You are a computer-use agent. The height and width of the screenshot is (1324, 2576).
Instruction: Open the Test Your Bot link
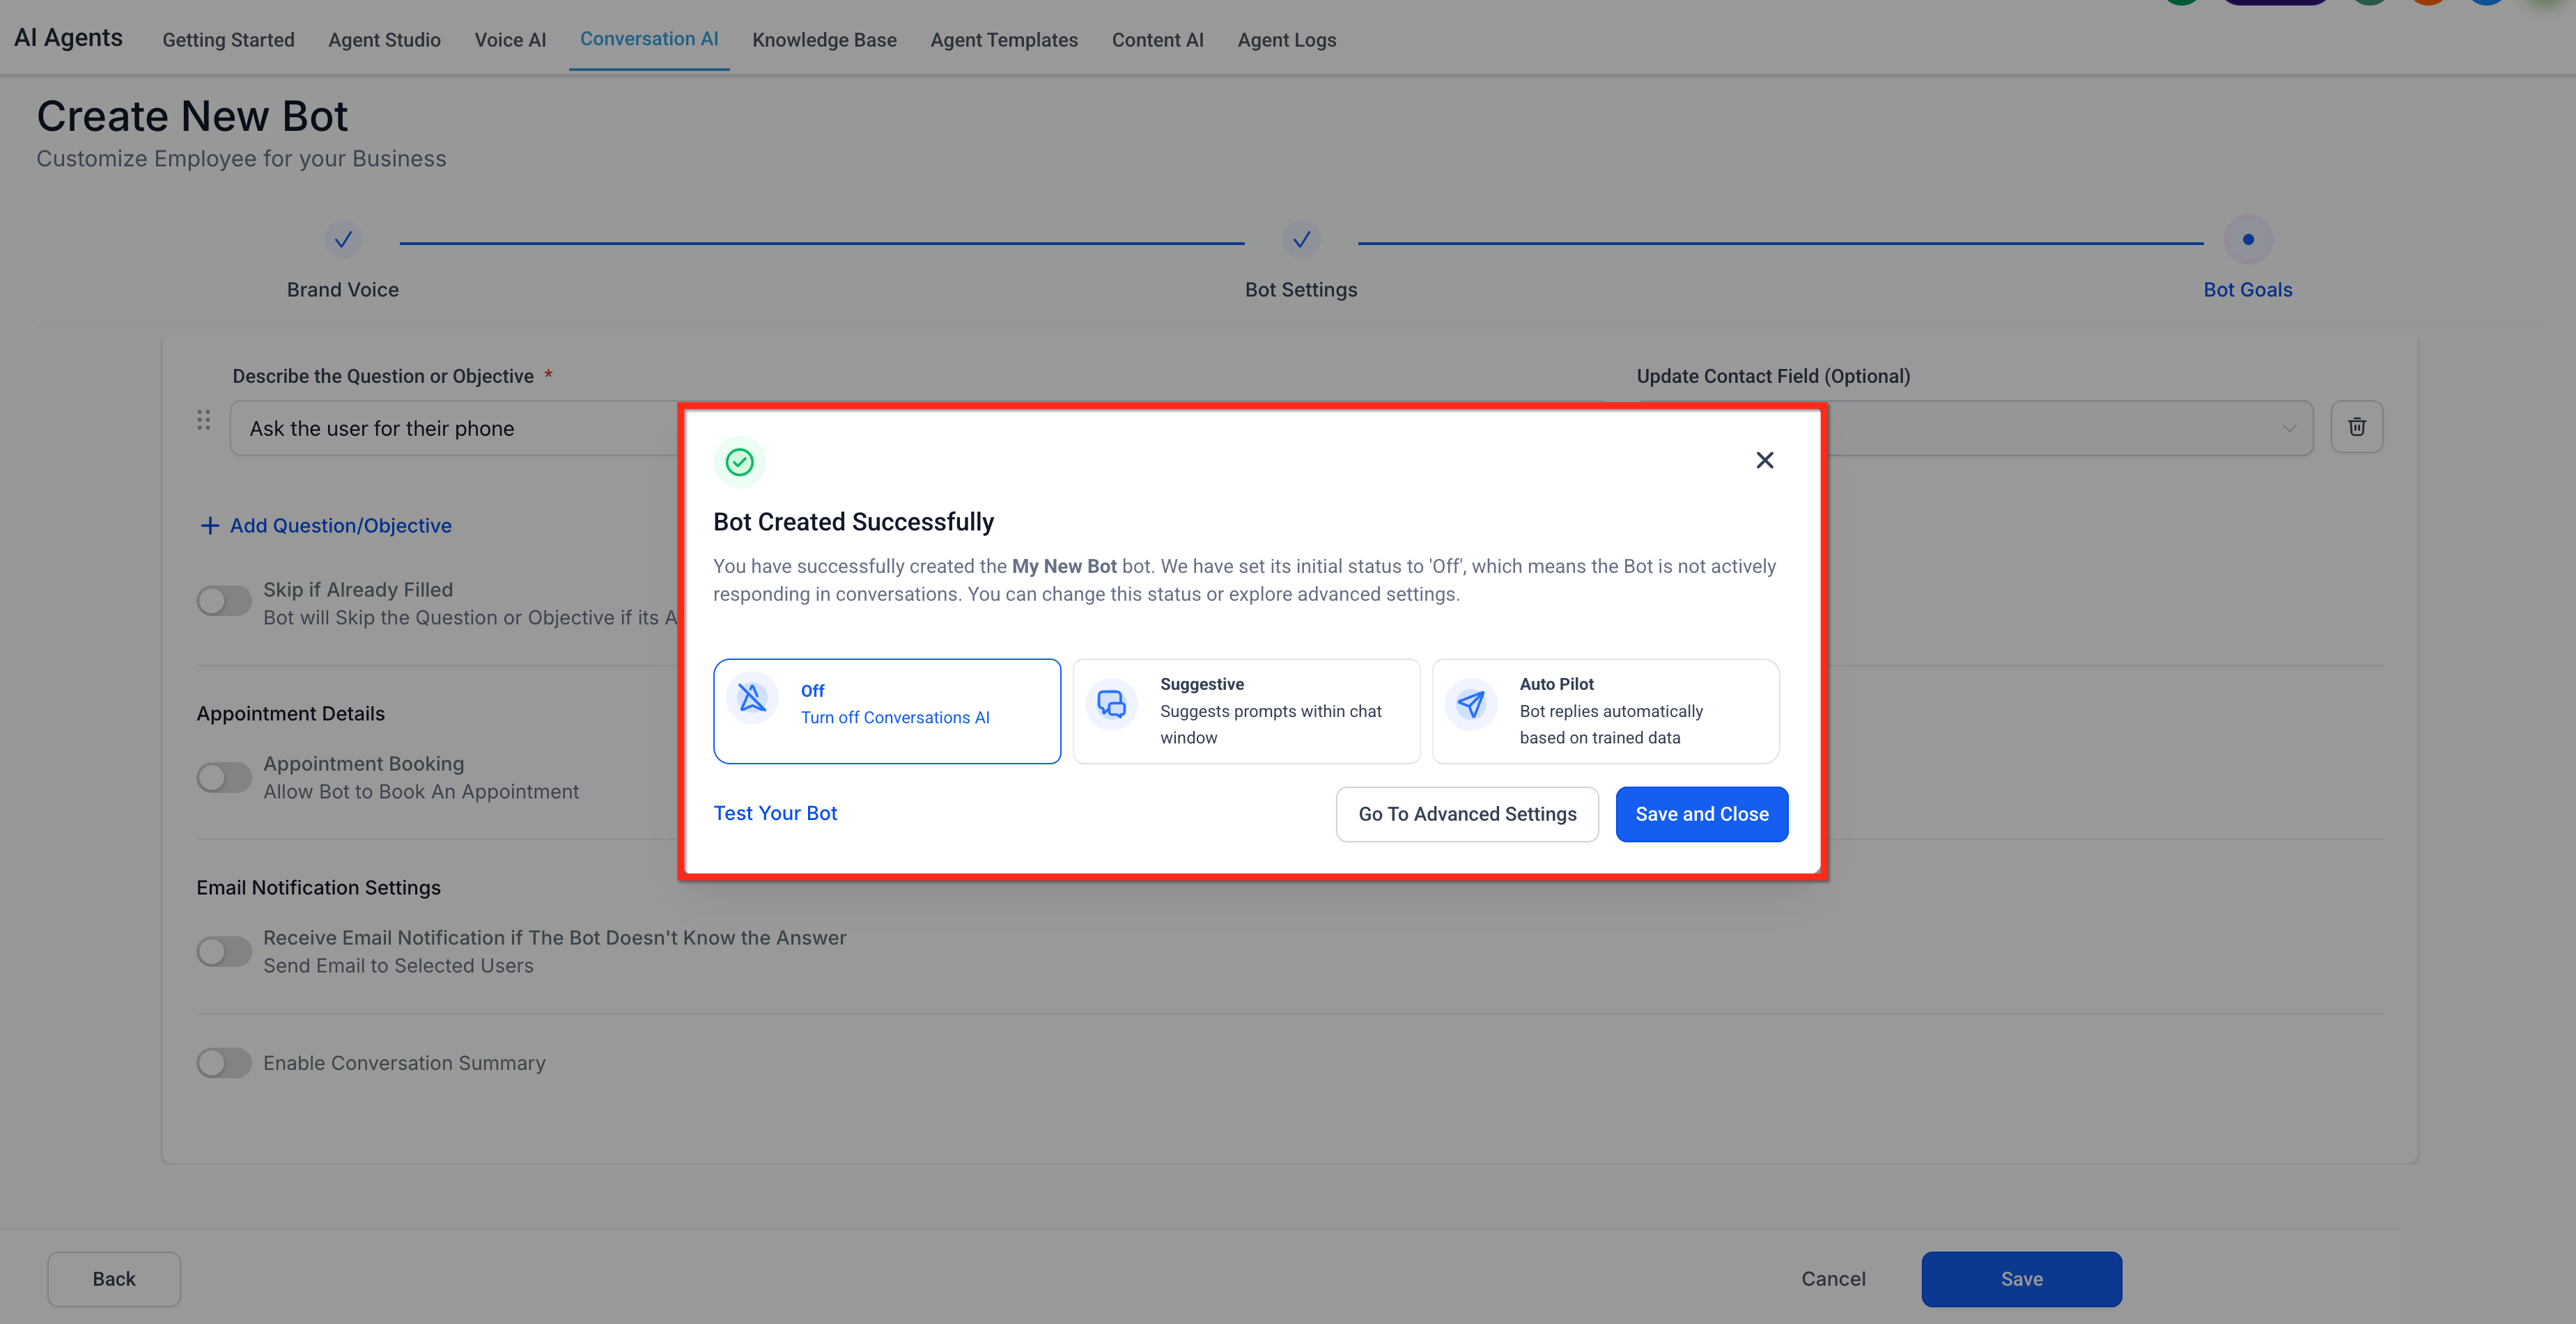775,813
